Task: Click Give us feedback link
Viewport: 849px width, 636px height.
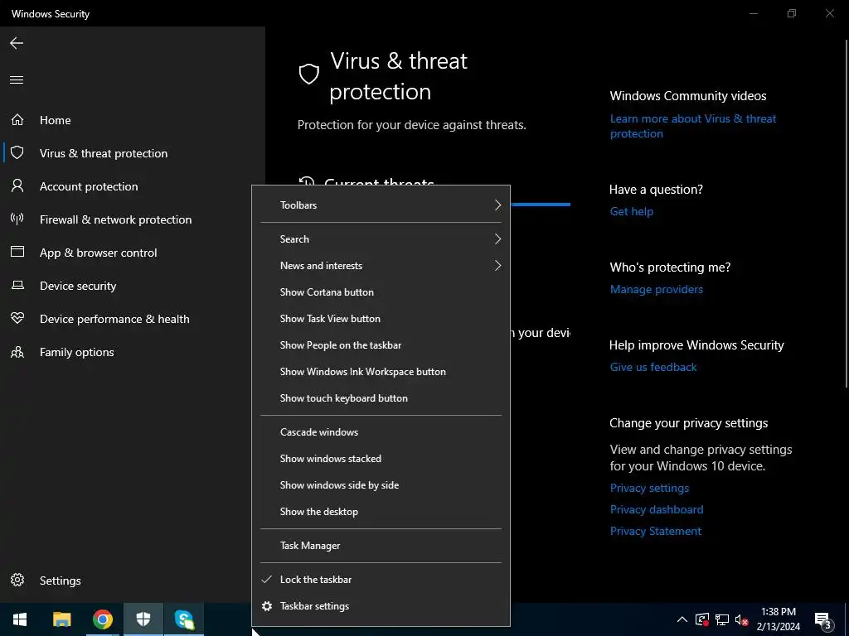Action: click(653, 367)
